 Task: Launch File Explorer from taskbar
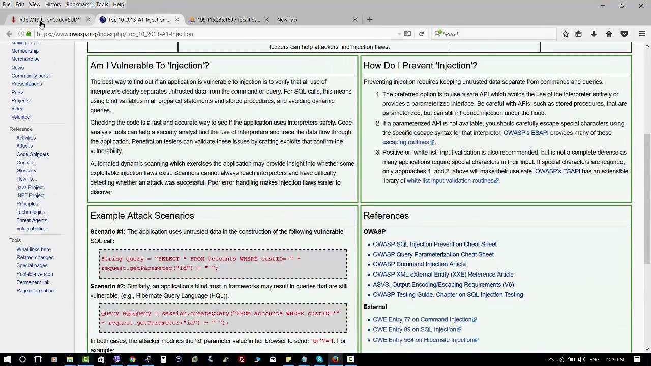tap(70, 359)
